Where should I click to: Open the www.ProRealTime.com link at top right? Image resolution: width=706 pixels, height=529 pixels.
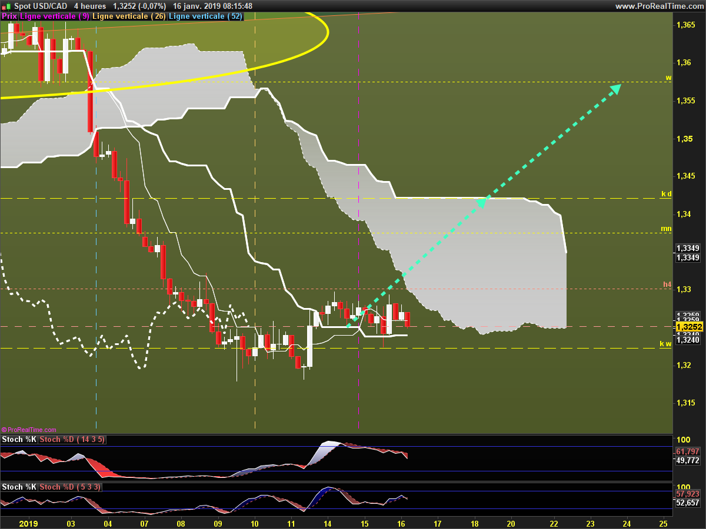pyautogui.click(x=659, y=6)
